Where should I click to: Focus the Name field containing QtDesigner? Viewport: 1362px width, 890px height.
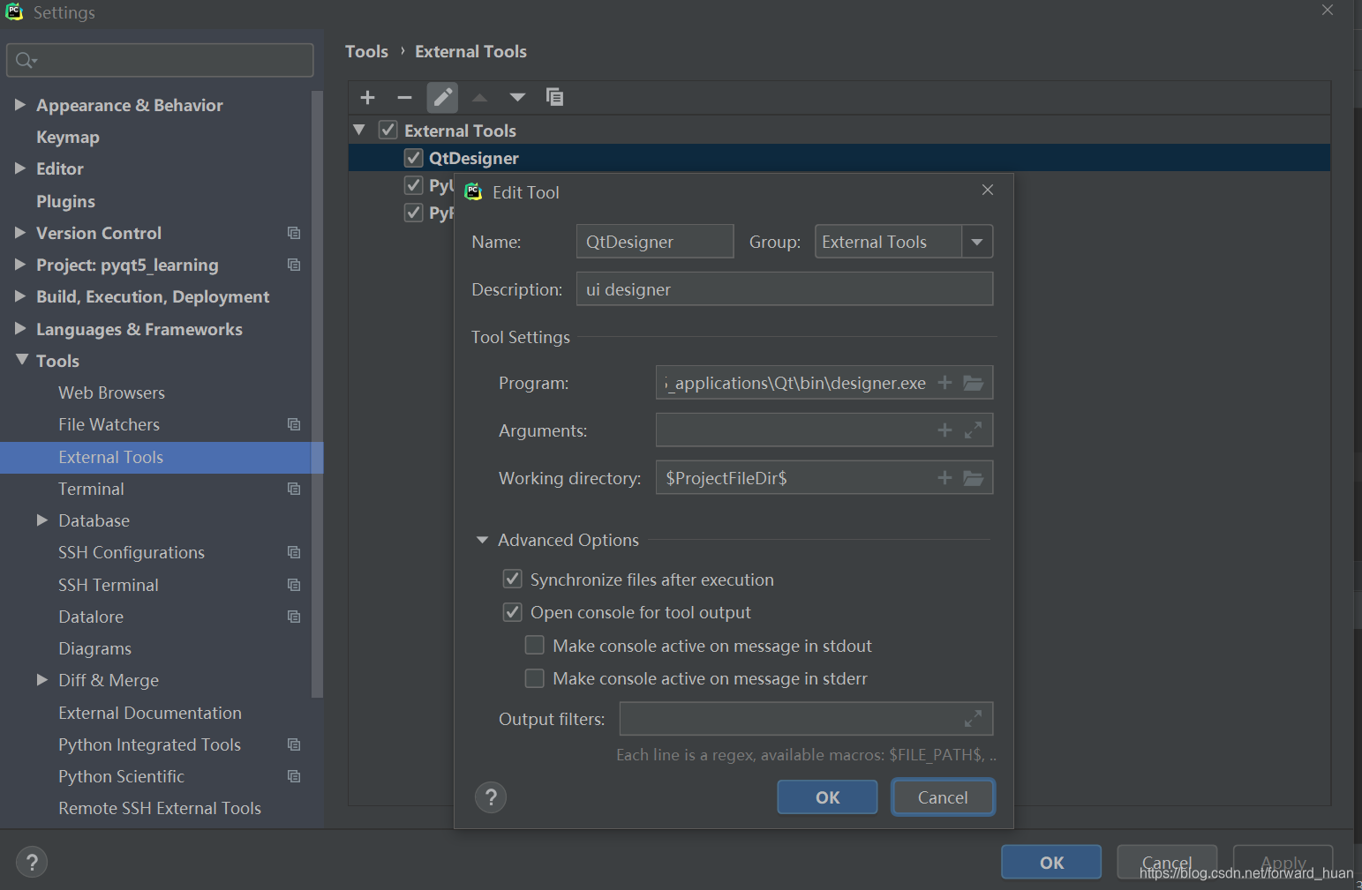pyautogui.click(x=655, y=242)
